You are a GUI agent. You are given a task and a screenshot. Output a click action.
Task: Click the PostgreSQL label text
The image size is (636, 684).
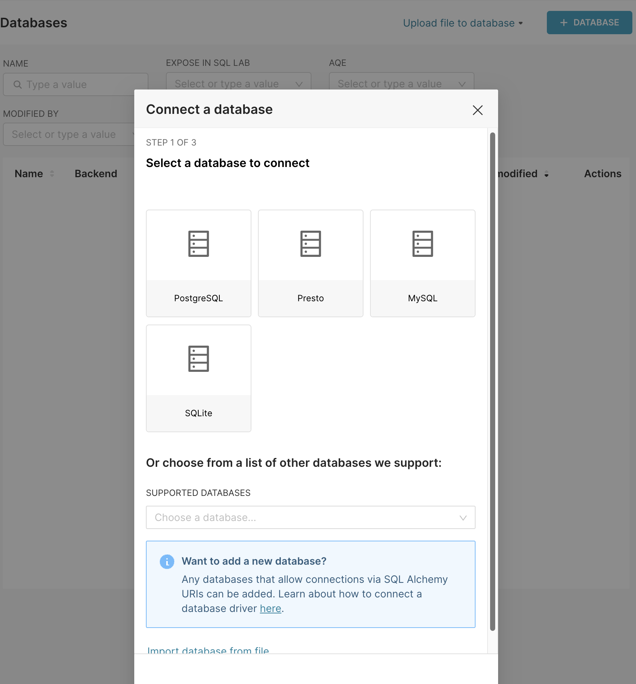pyautogui.click(x=198, y=298)
